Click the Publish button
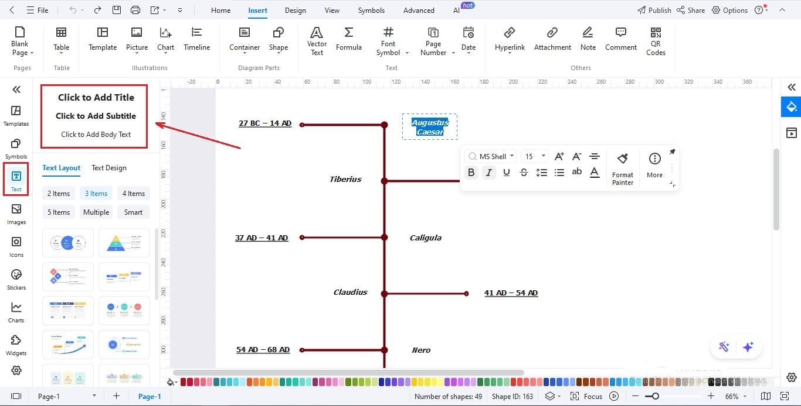 click(654, 10)
